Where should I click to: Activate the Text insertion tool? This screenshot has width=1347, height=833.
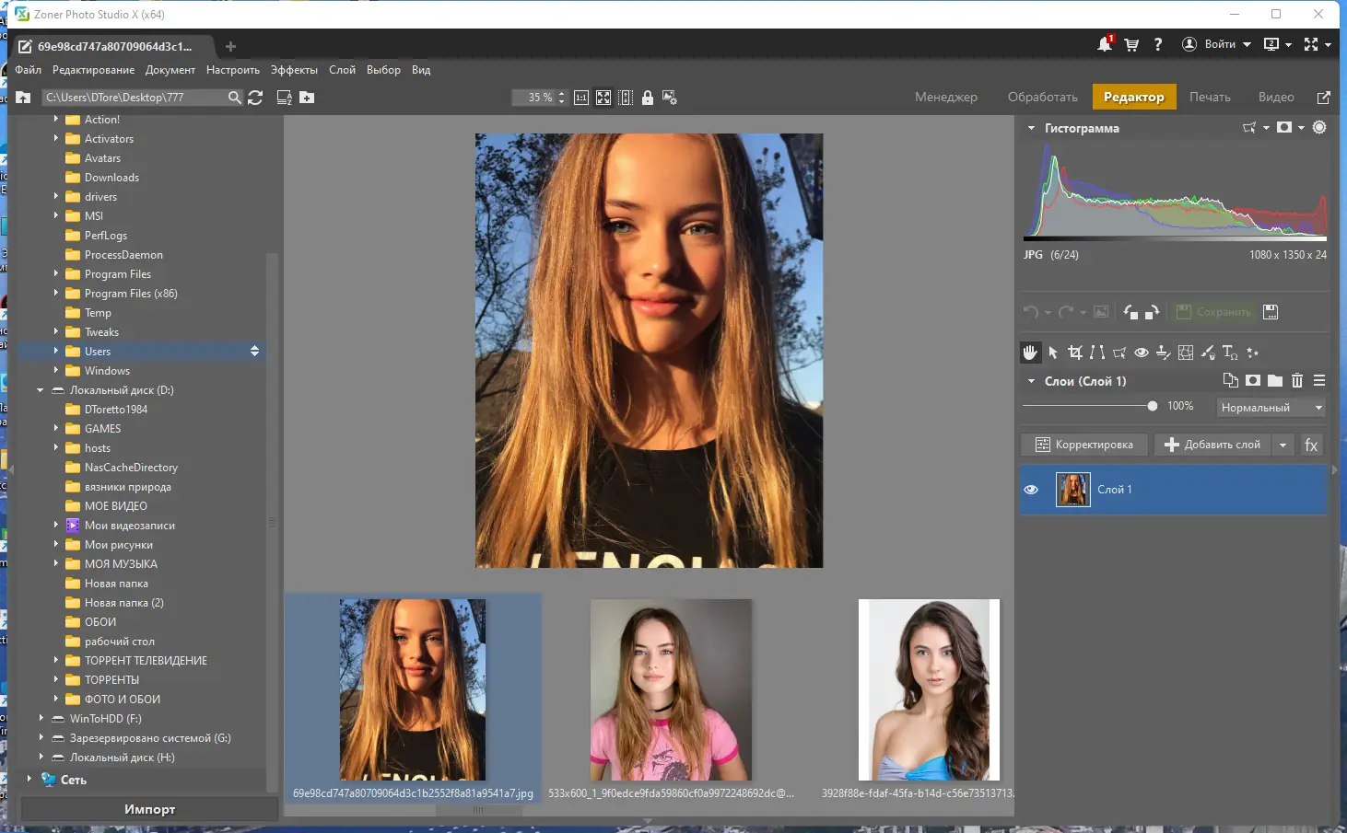[1230, 353]
